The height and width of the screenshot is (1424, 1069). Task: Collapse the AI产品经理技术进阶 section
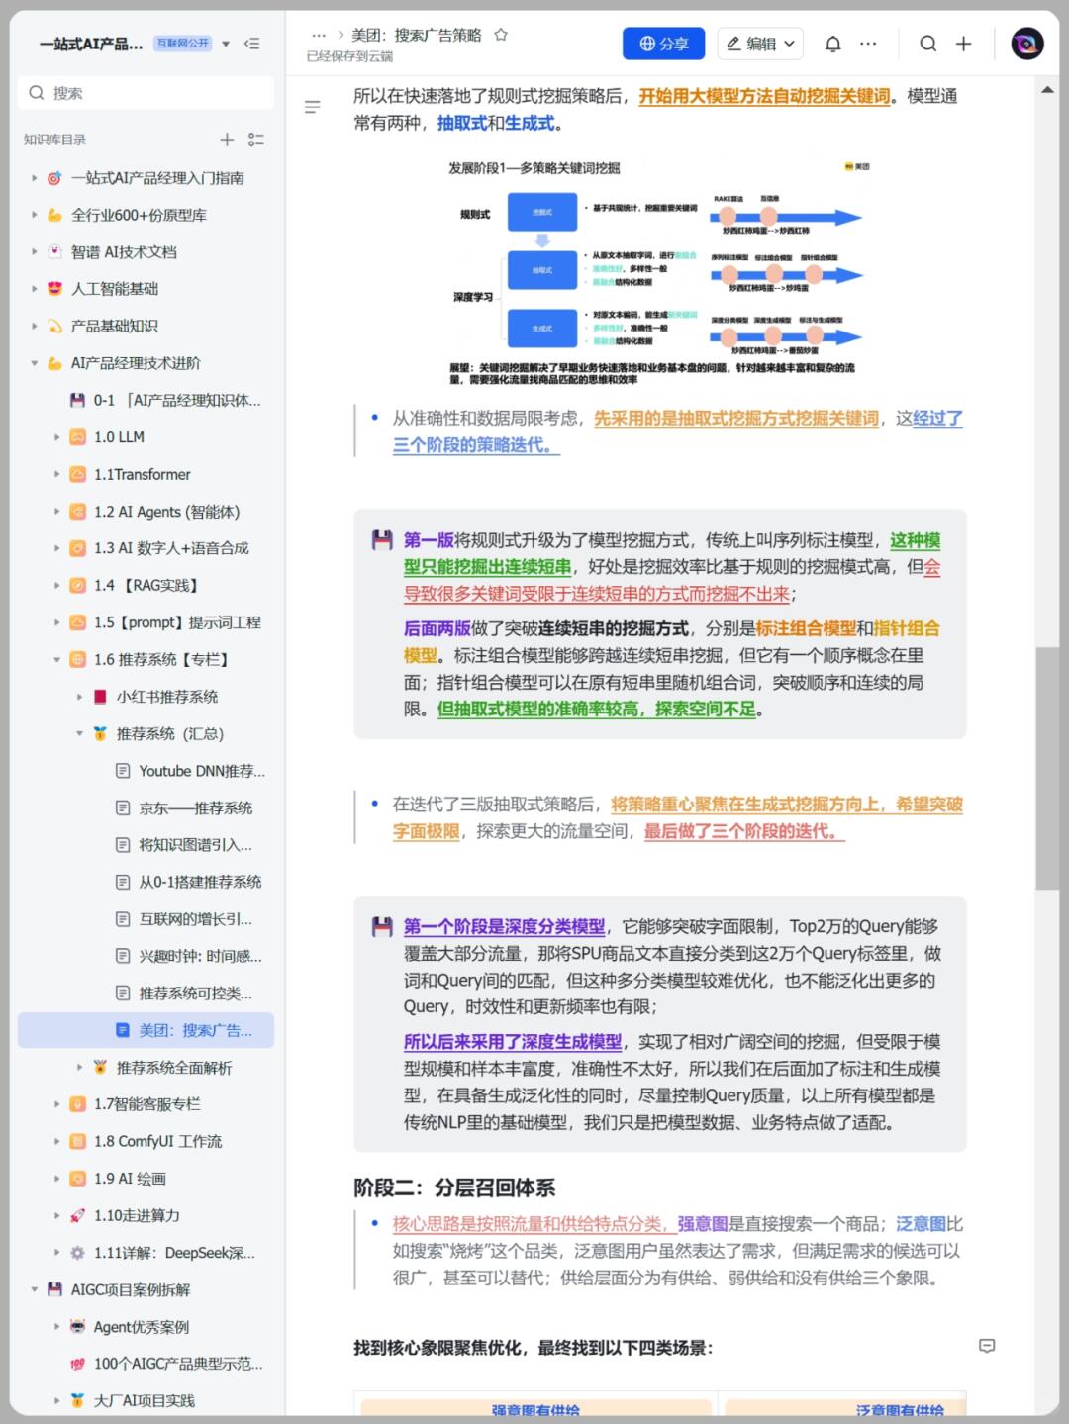pos(34,363)
